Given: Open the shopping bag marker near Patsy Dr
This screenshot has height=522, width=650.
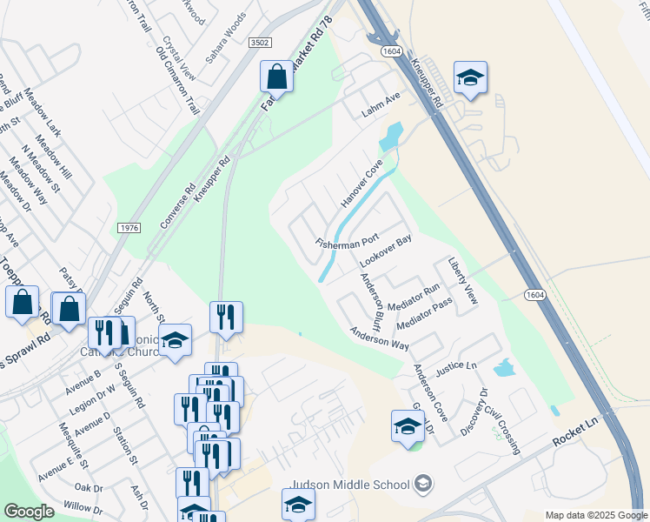Looking at the screenshot, I should tap(69, 310).
